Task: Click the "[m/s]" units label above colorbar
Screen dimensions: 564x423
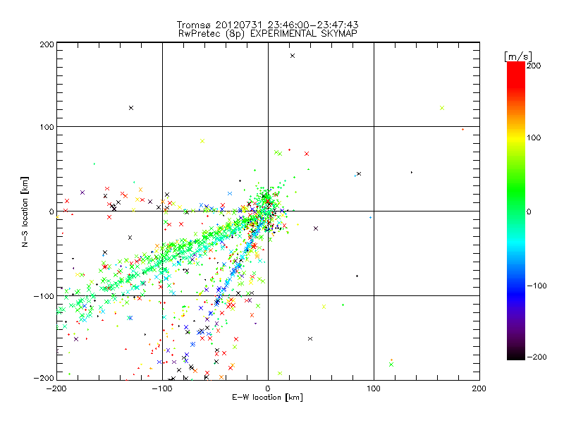Action: [x=518, y=56]
